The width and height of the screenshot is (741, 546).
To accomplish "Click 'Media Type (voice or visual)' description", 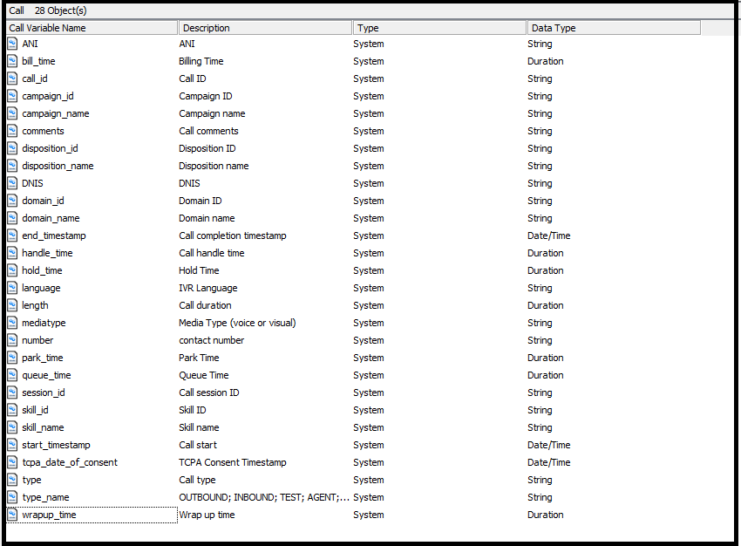I will tap(237, 324).
